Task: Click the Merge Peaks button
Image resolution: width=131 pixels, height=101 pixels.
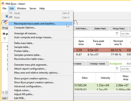Action: [x=119, y=29]
